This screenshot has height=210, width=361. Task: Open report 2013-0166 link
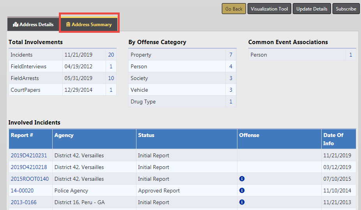coord(24,202)
